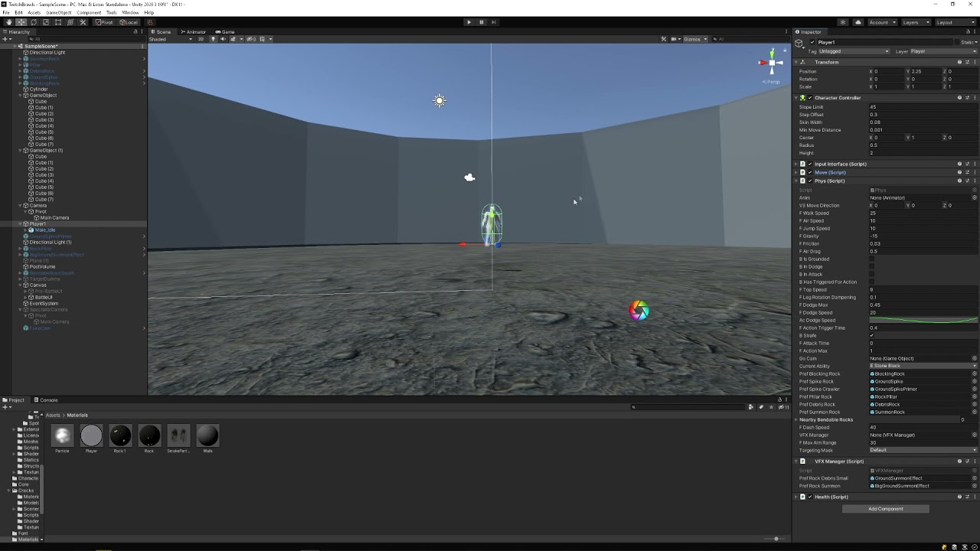Click the F Walk Speed field
Image resolution: width=980 pixels, height=551 pixels.
point(923,213)
